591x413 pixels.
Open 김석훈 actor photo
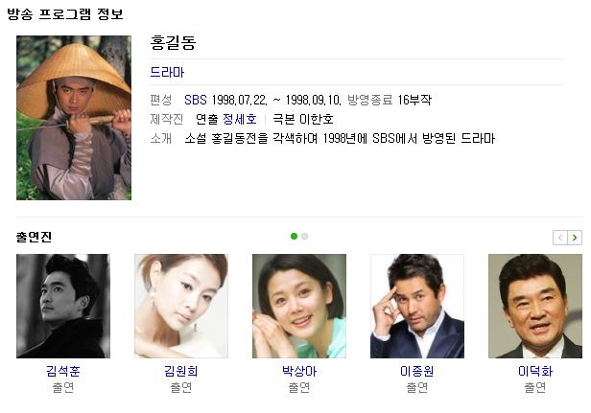click(63, 306)
